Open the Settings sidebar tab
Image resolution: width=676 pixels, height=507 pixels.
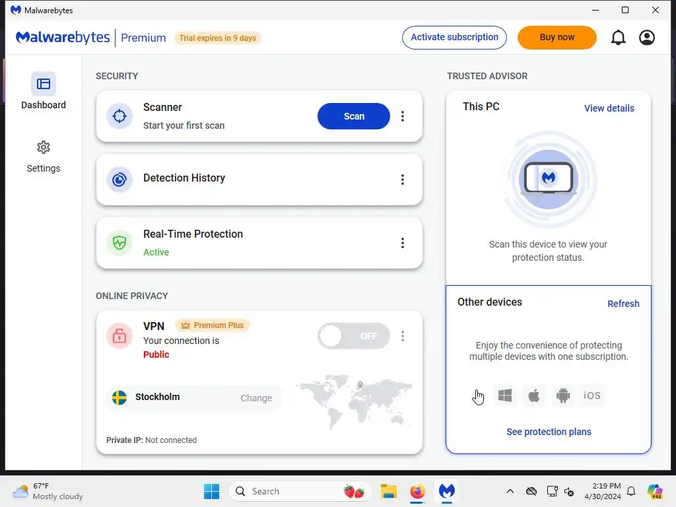43,157
